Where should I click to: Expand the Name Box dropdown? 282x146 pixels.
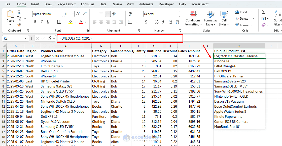click(x=26, y=38)
